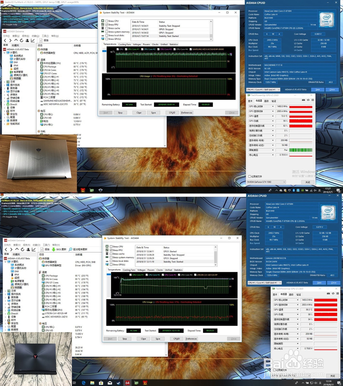Click GPU-Z refresh icon in 86.0 ℃ window

tap(333, 293)
